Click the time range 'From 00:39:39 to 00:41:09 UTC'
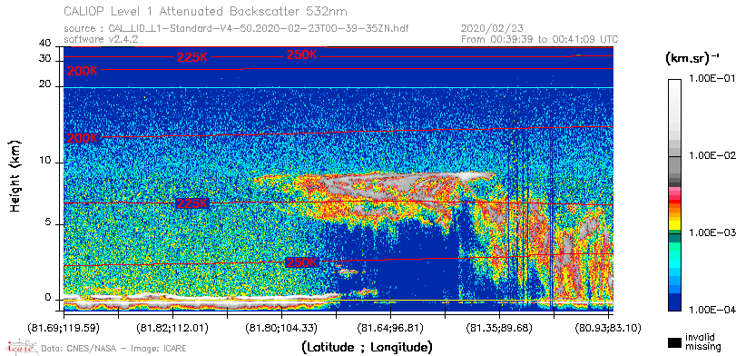The image size is (736, 356). [540, 39]
